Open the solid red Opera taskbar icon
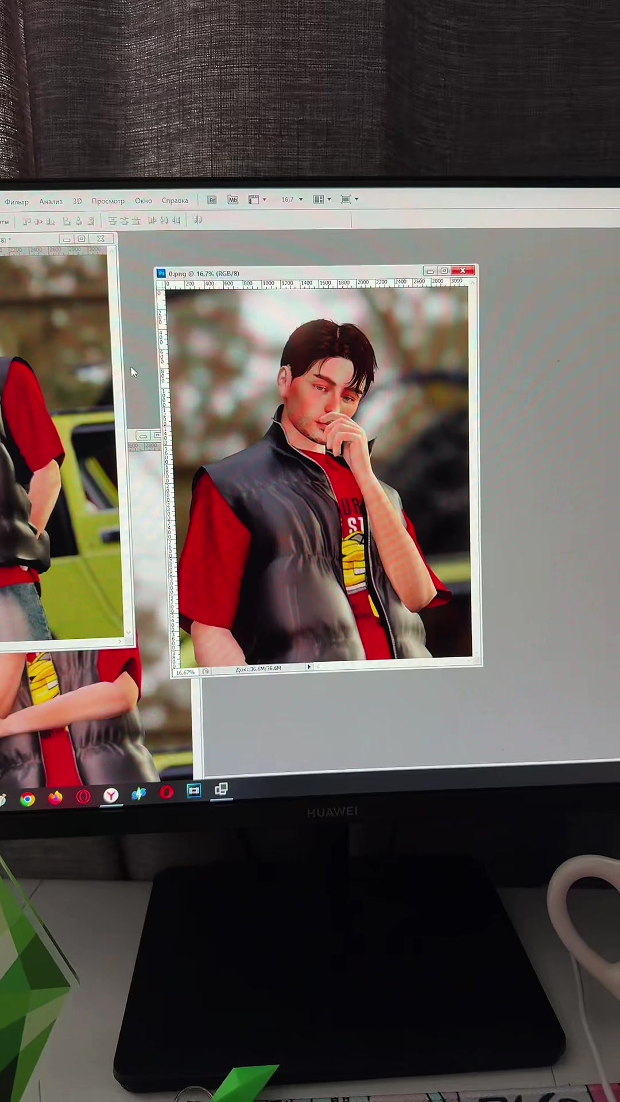This screenshot has width=620, height=1102. pyautogui.click(x=166, y=793)
